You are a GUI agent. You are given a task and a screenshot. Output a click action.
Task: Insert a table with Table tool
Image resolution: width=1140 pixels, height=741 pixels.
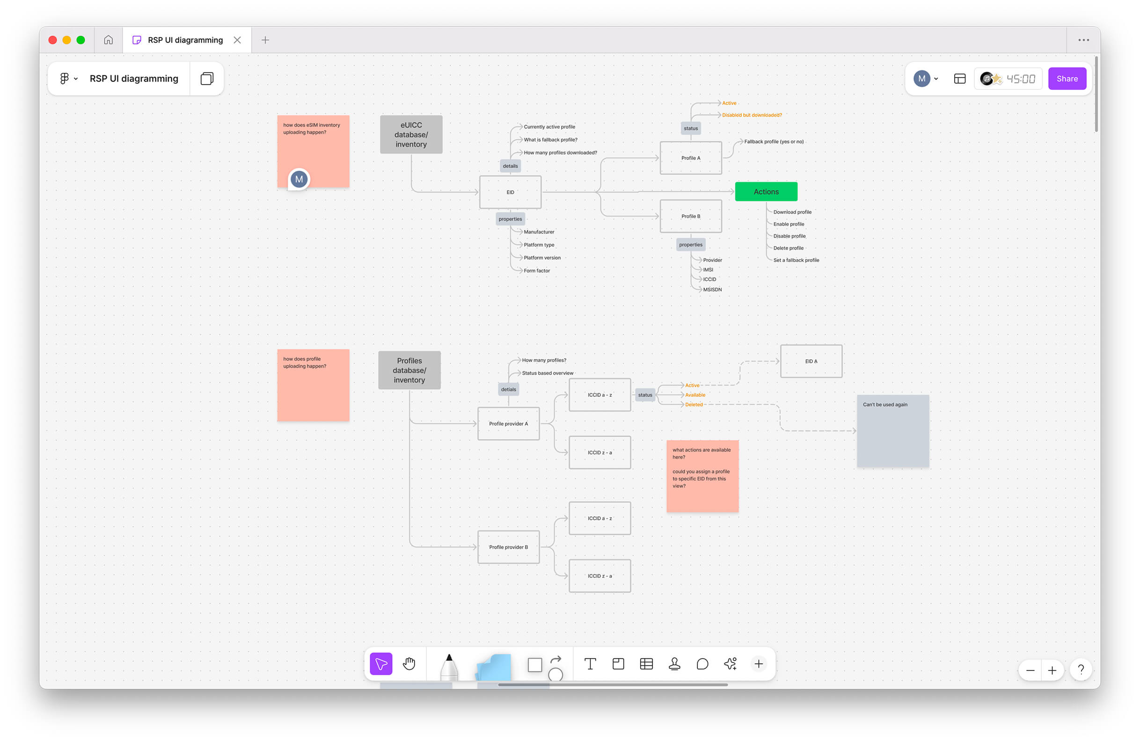646,663
